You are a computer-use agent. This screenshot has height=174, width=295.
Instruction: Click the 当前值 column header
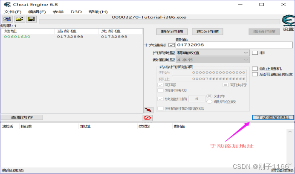[x=76, y=31]
